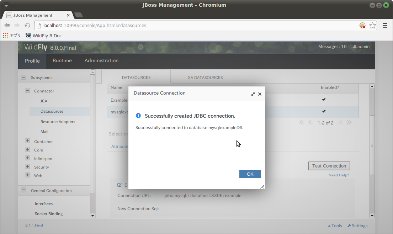Open the admin user menu
Screen dimensions: 393x234
pyautogui.click(x=361, y=47)
